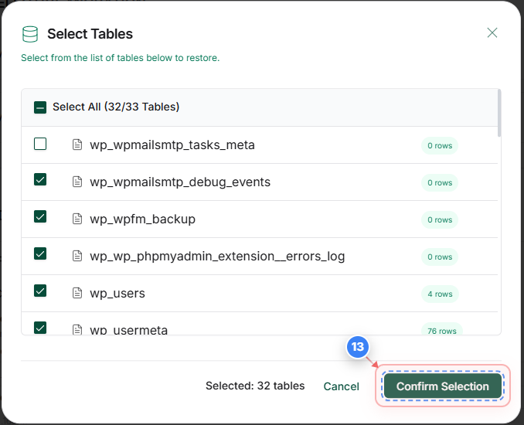Click the Confirm Selection button
524x425 pixels.
(442, 386)
